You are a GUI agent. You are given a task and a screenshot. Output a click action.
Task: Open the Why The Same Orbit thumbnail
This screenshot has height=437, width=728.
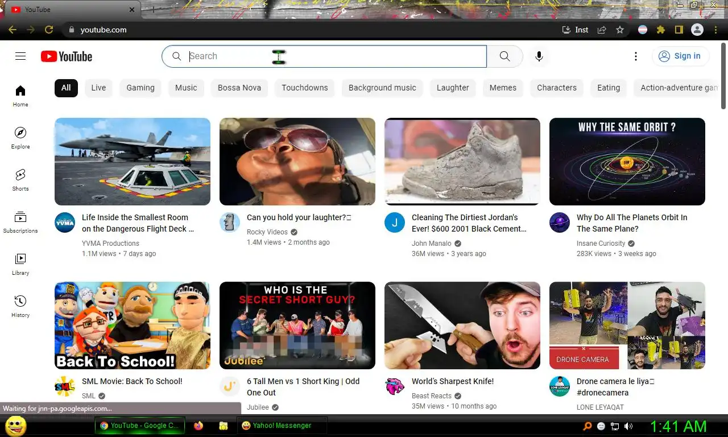tap(627, 162)
